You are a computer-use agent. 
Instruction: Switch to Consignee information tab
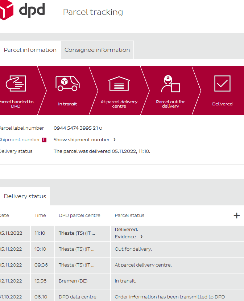97,50
